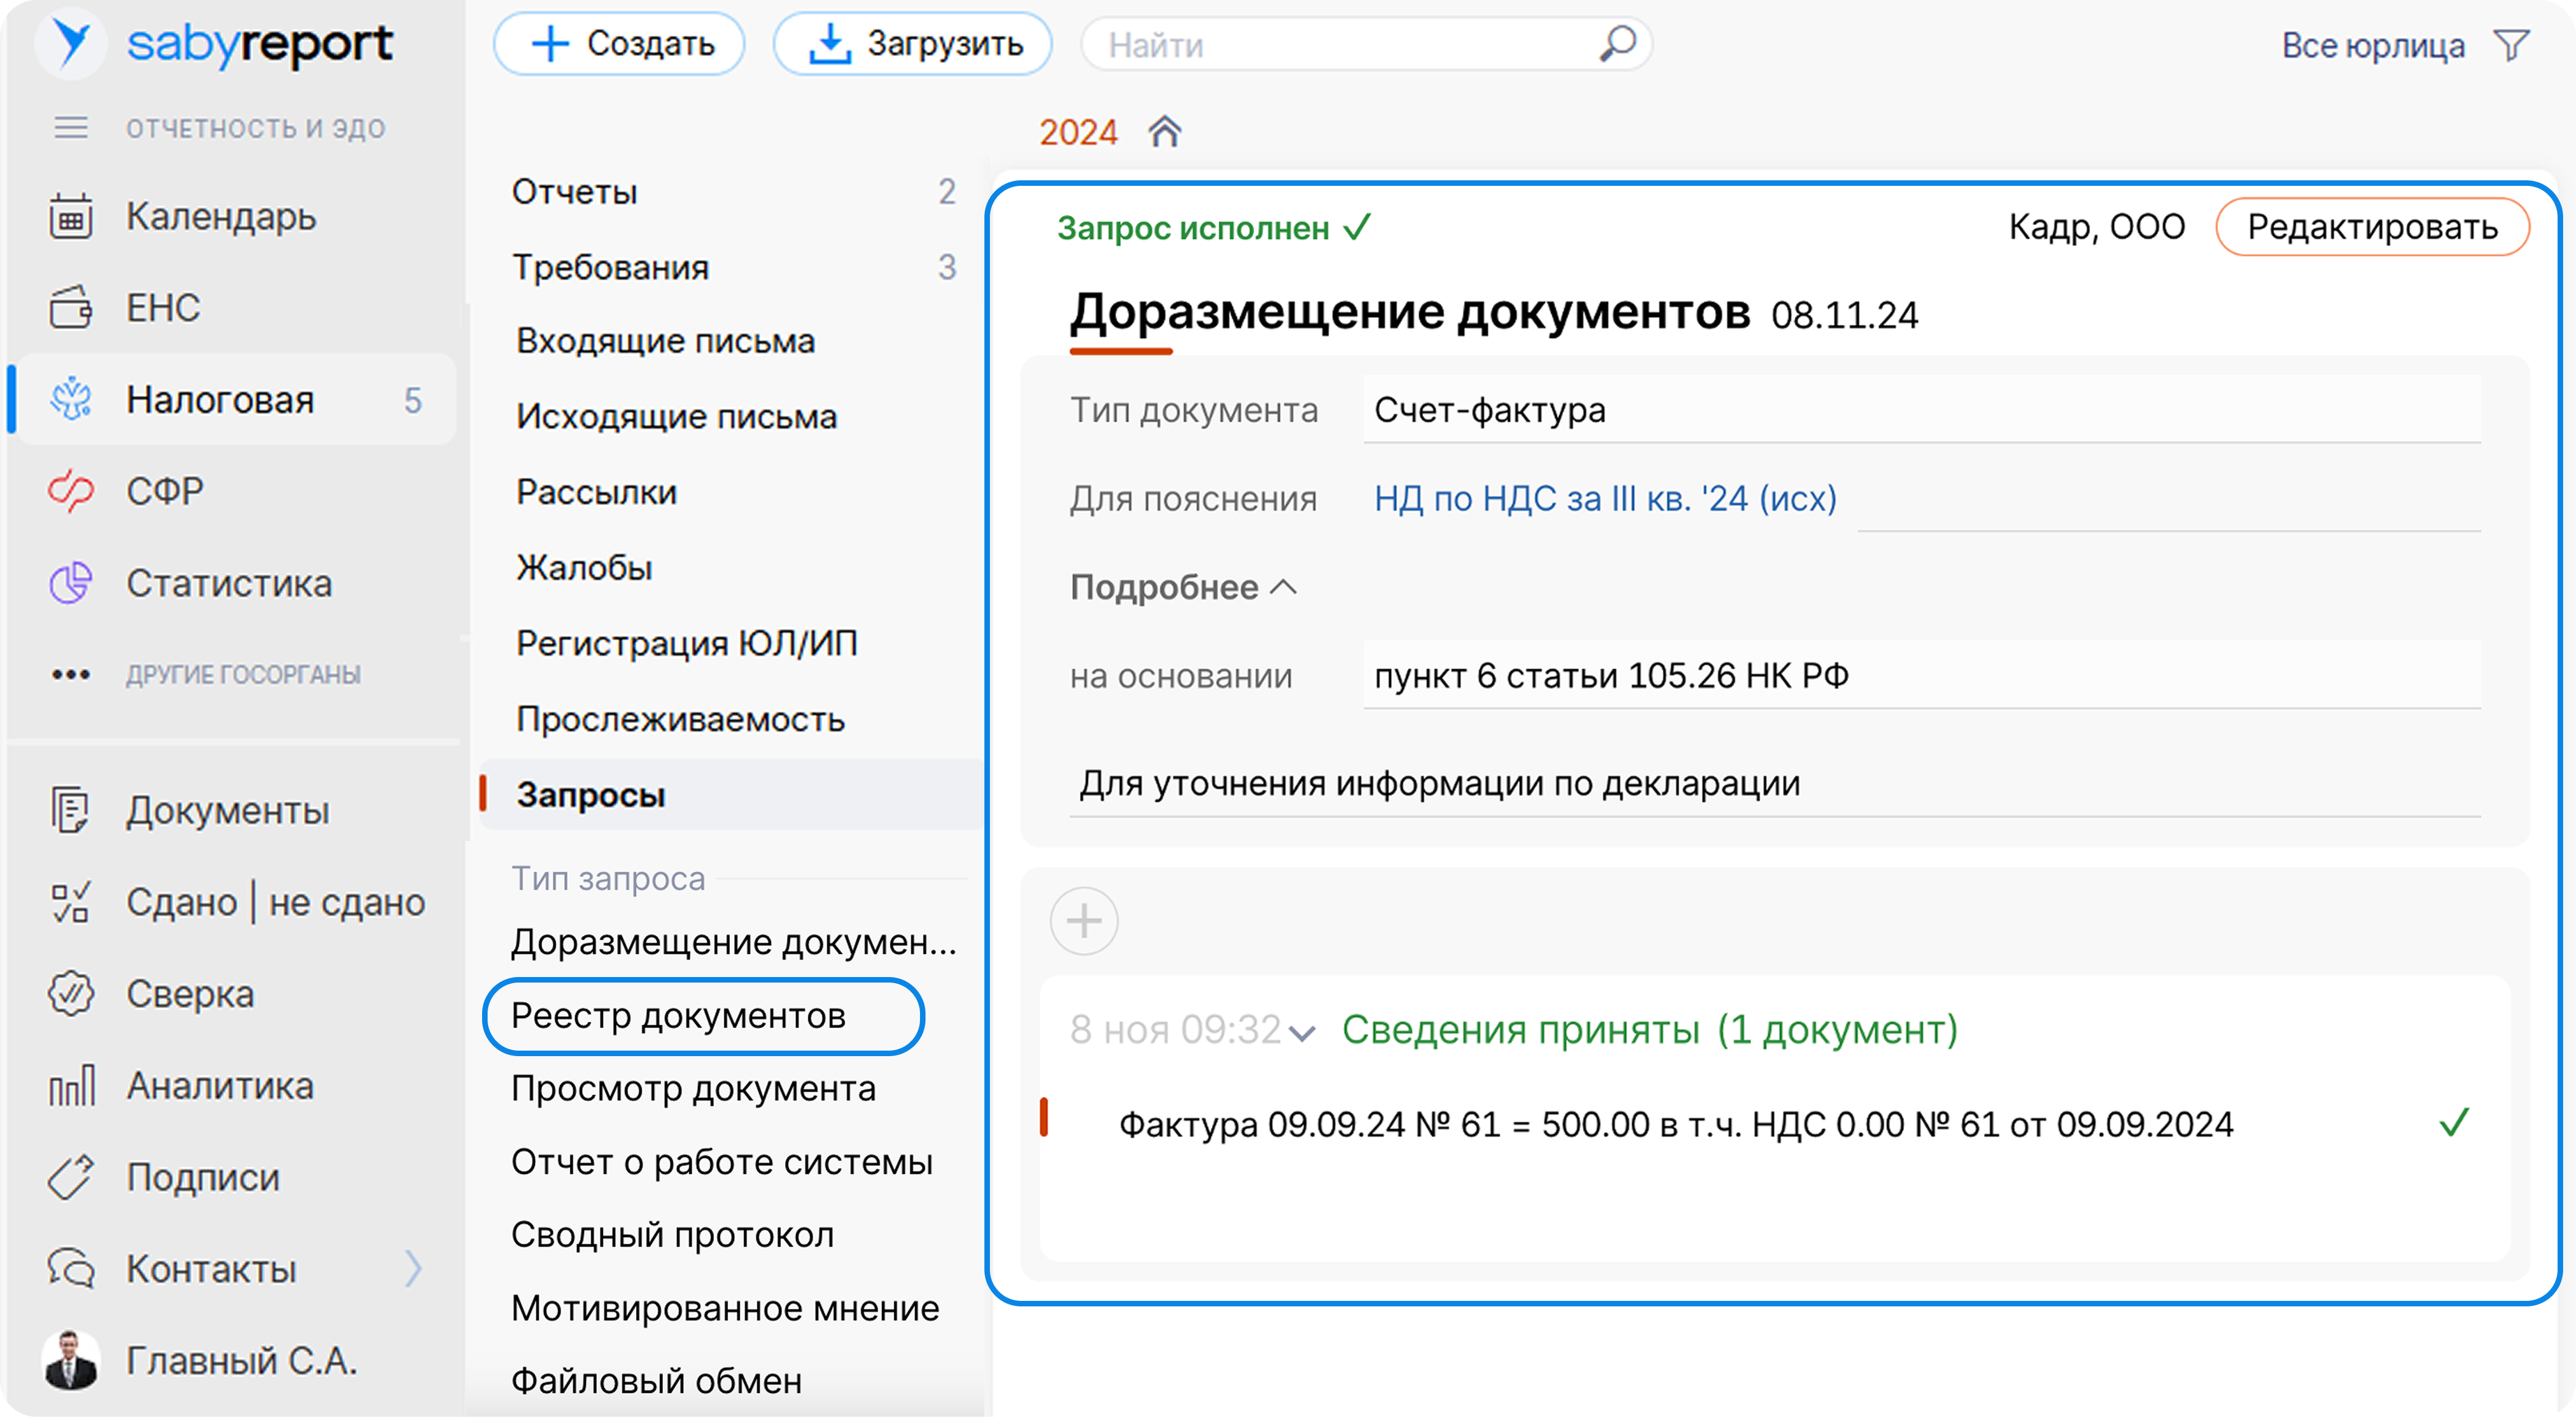Click the ЕНС wallet icon
Screen dimensions: 2576x1418
(71, 308)
